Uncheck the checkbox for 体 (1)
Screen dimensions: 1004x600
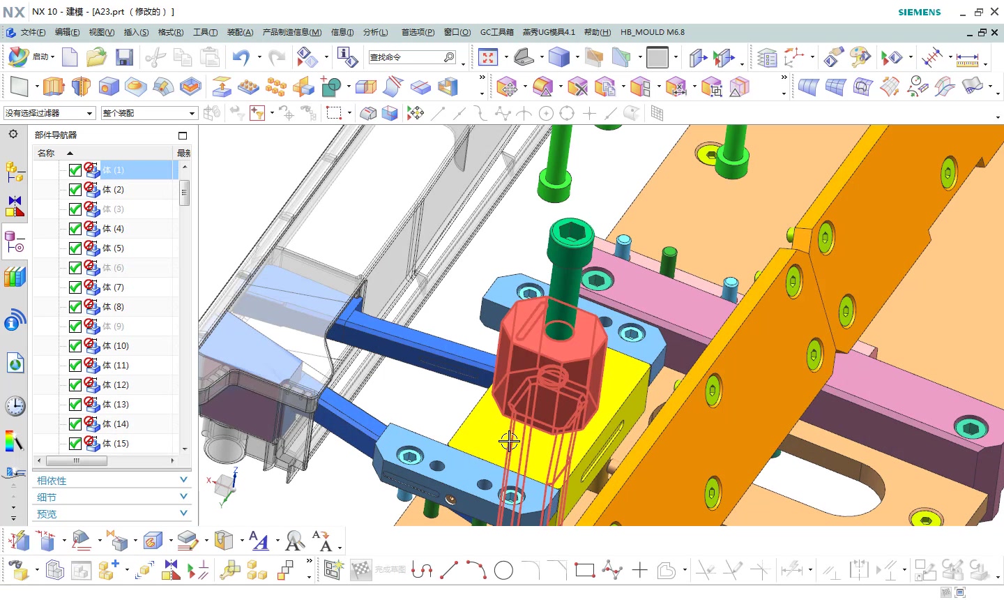click(x=75, y=170)
